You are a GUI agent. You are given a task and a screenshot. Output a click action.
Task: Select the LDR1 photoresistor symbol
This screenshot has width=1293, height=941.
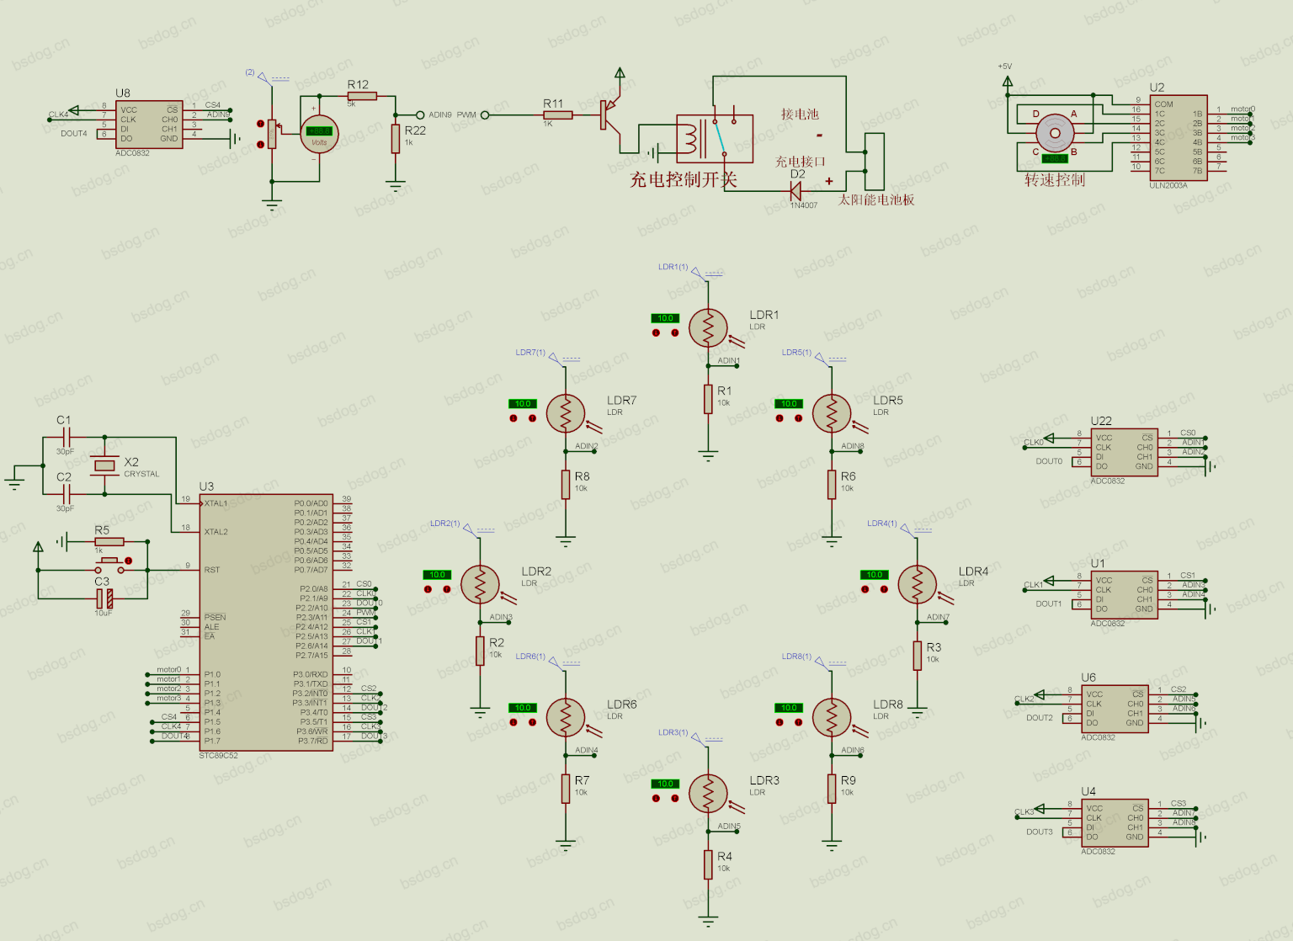(x=708, y=328)
